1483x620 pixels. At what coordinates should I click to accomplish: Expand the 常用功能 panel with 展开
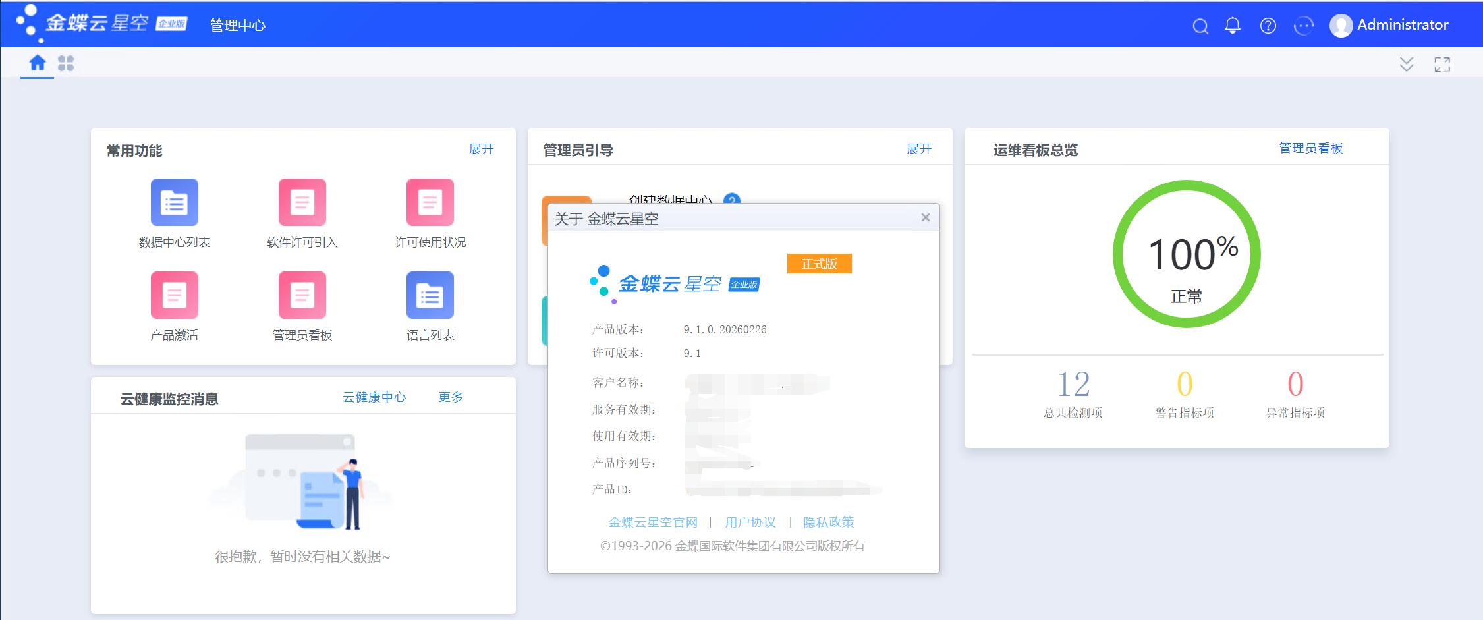point(481,149)
